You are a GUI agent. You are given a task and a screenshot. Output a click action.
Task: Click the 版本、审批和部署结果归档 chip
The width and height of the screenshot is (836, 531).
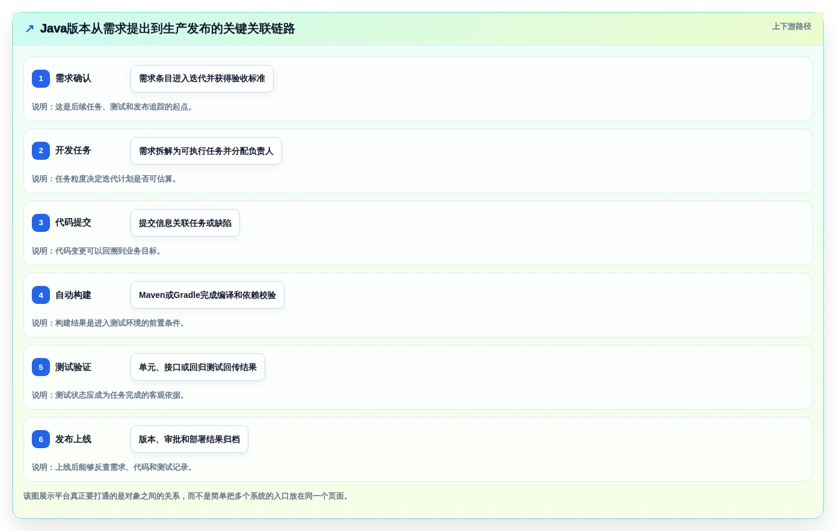(x=189, y=439)
